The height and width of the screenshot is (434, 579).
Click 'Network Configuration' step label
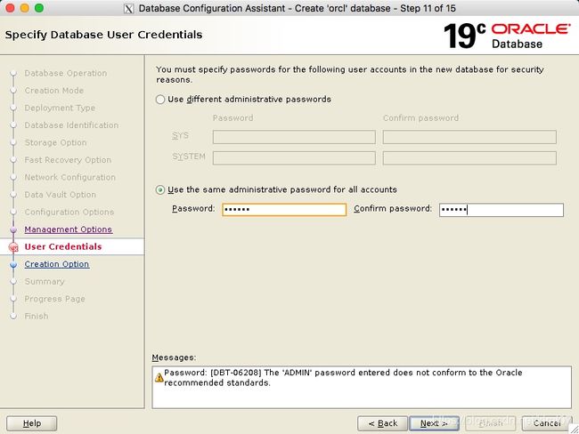(70, 177)
